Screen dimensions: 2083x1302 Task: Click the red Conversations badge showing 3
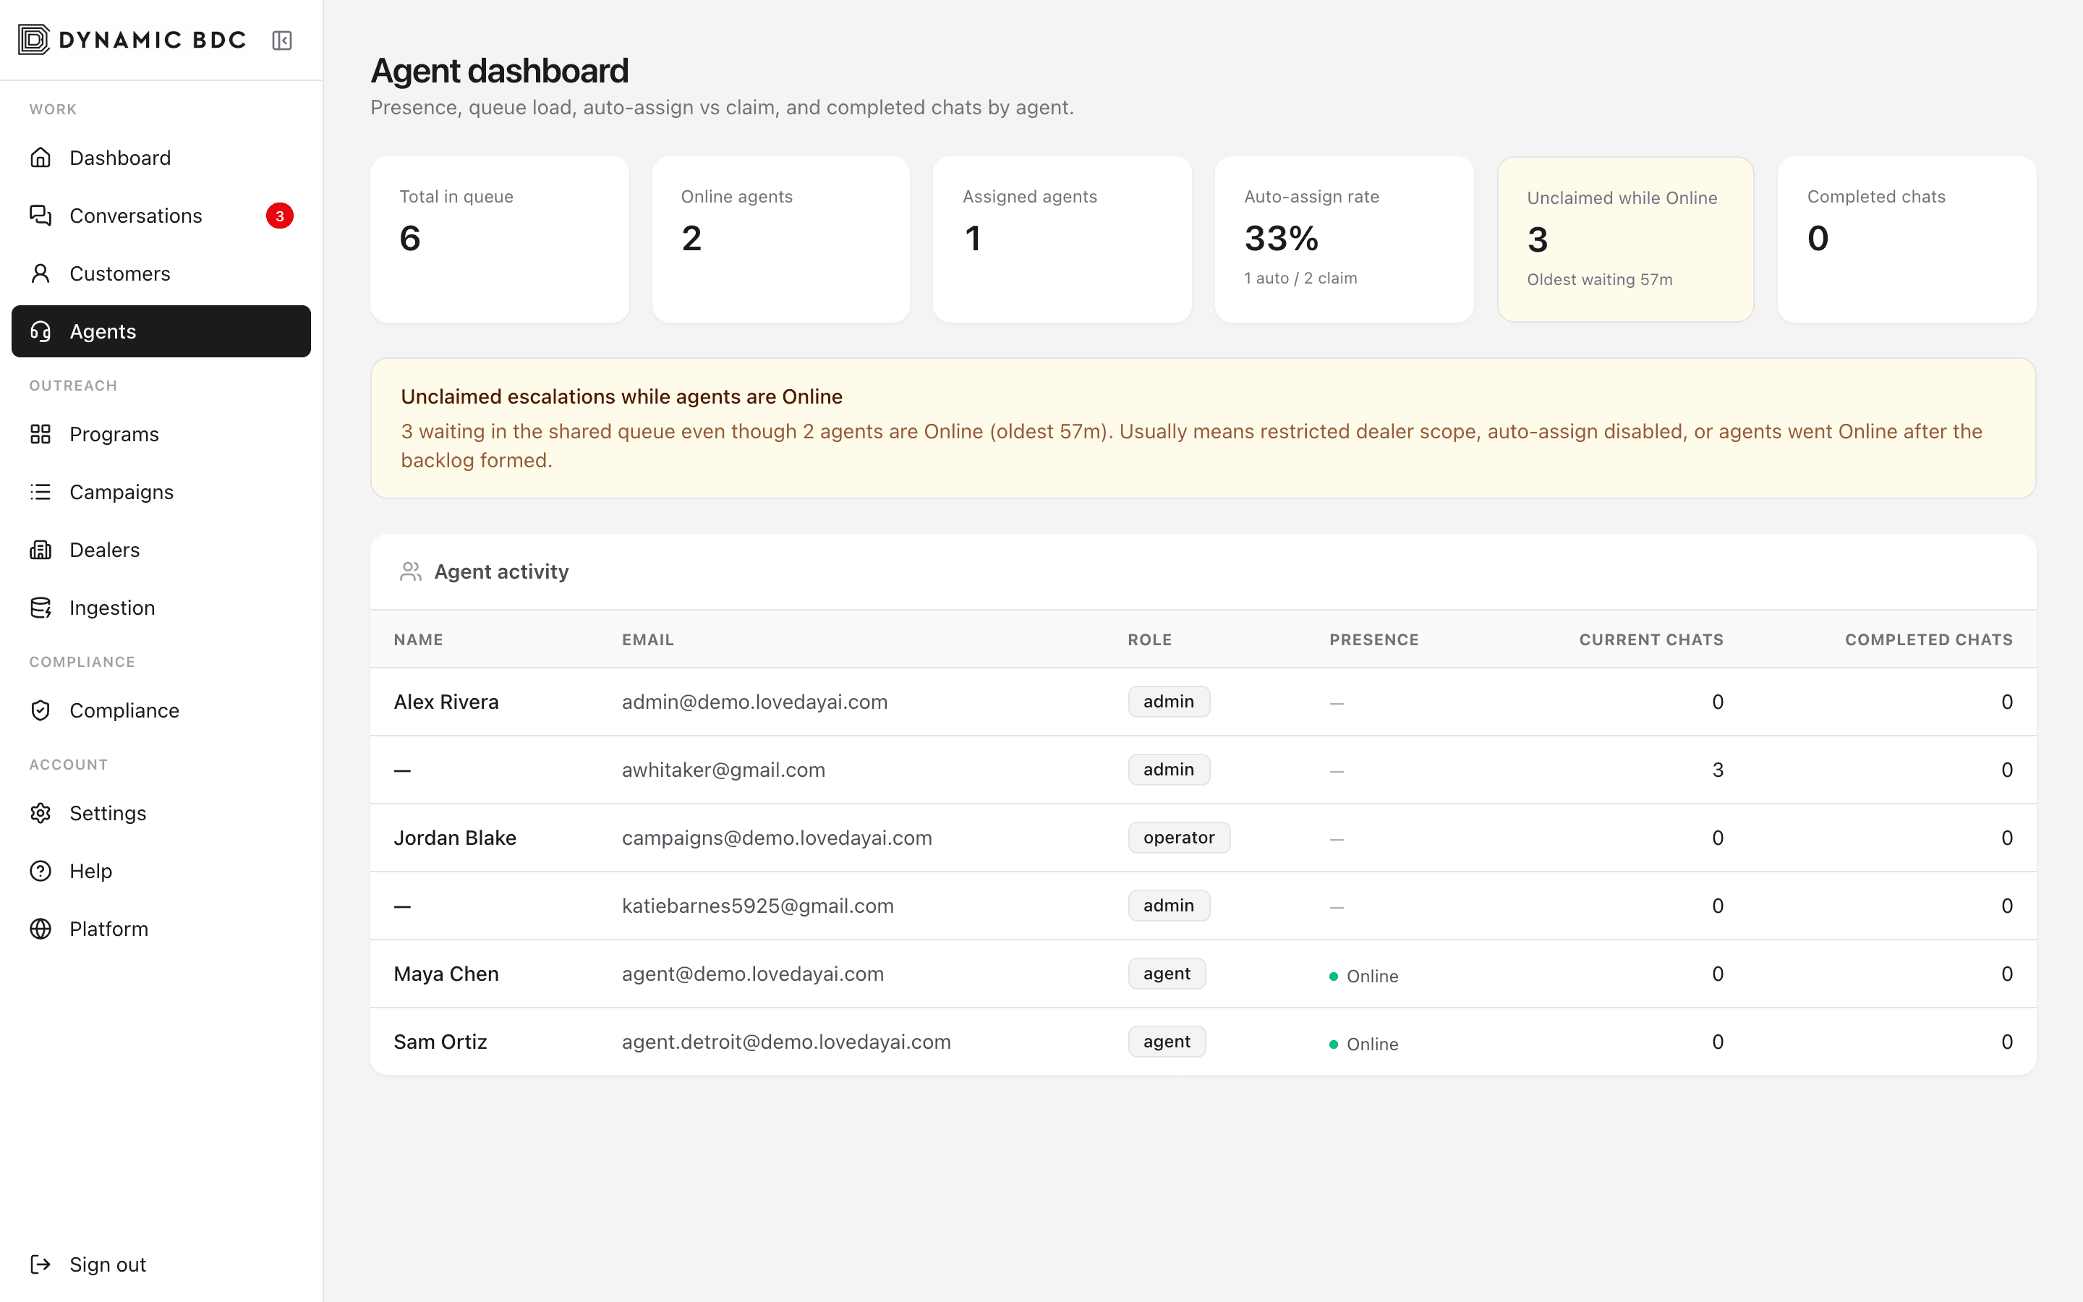pyautogui.click(x=280, y=216)
